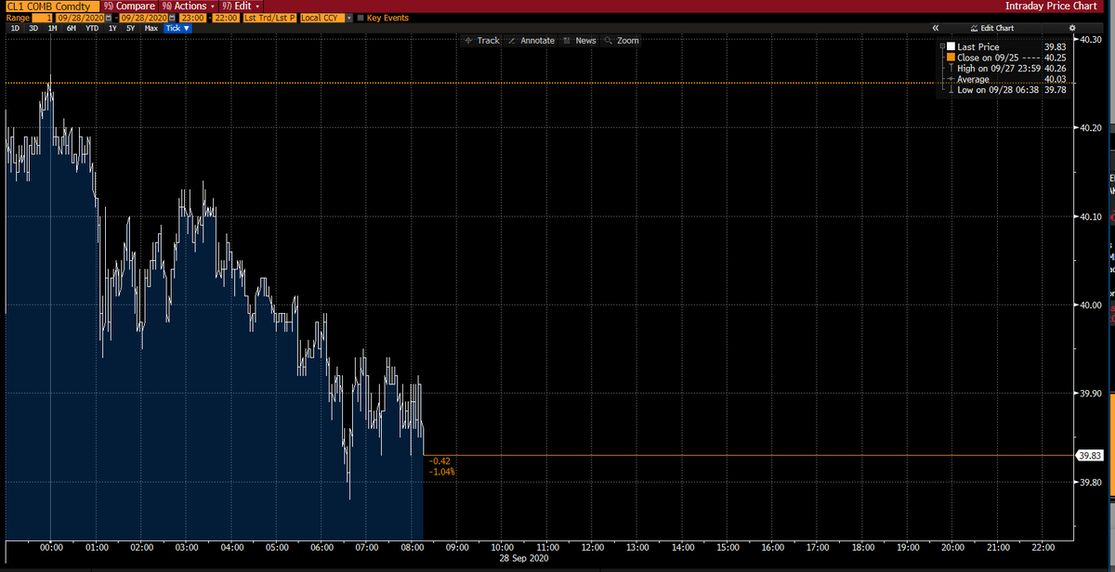Collapse the legend box tree toggle

pos(941,46)
